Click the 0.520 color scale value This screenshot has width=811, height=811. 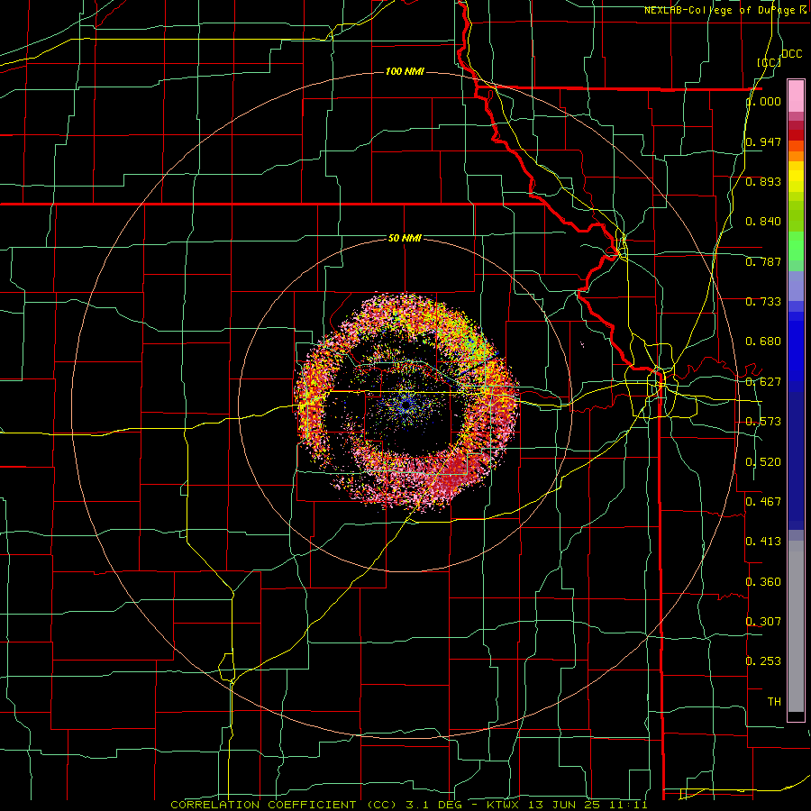tap(763, 461)
